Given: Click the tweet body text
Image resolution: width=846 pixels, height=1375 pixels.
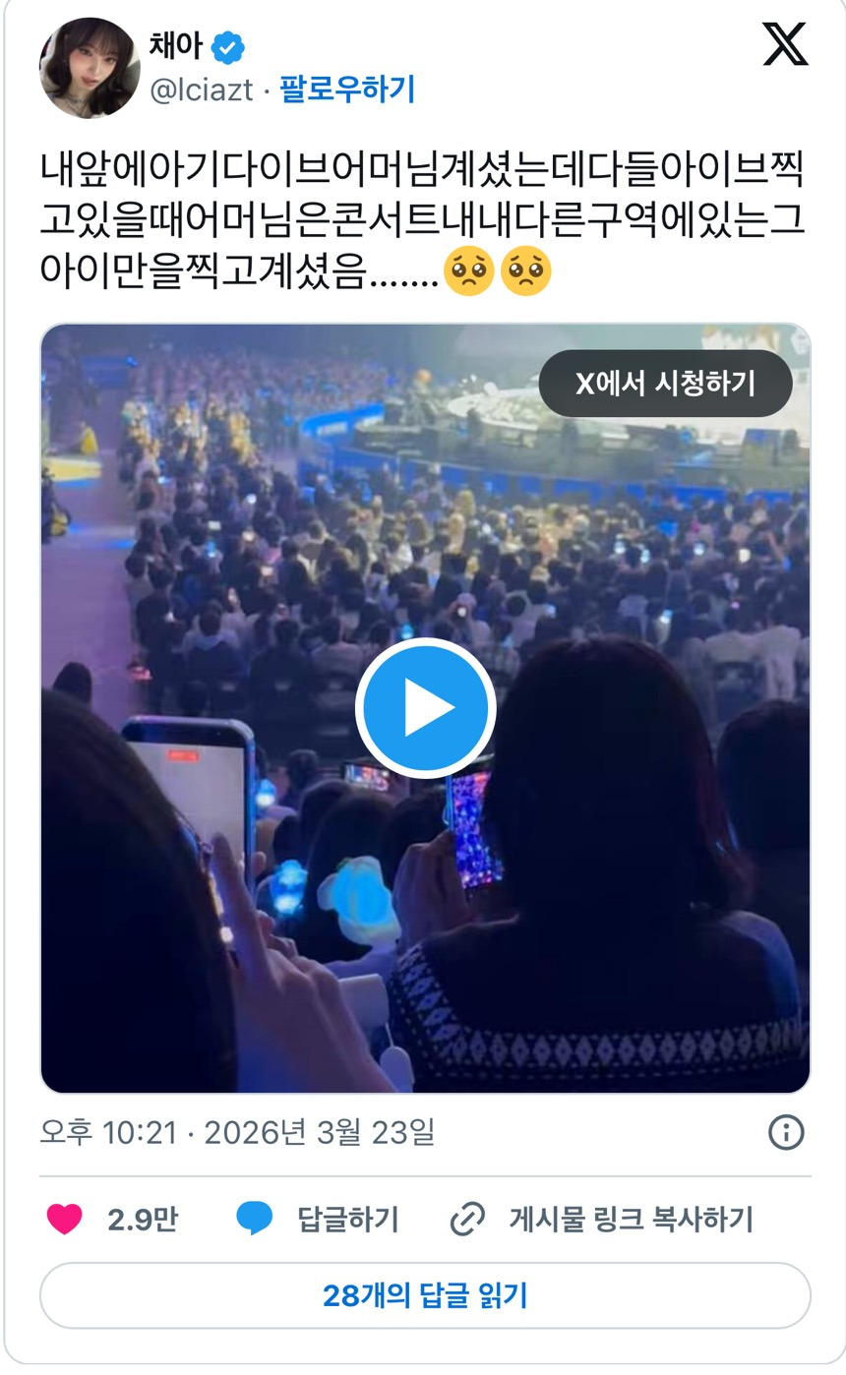Looking at the screenshot, I should tap(423, 219).
